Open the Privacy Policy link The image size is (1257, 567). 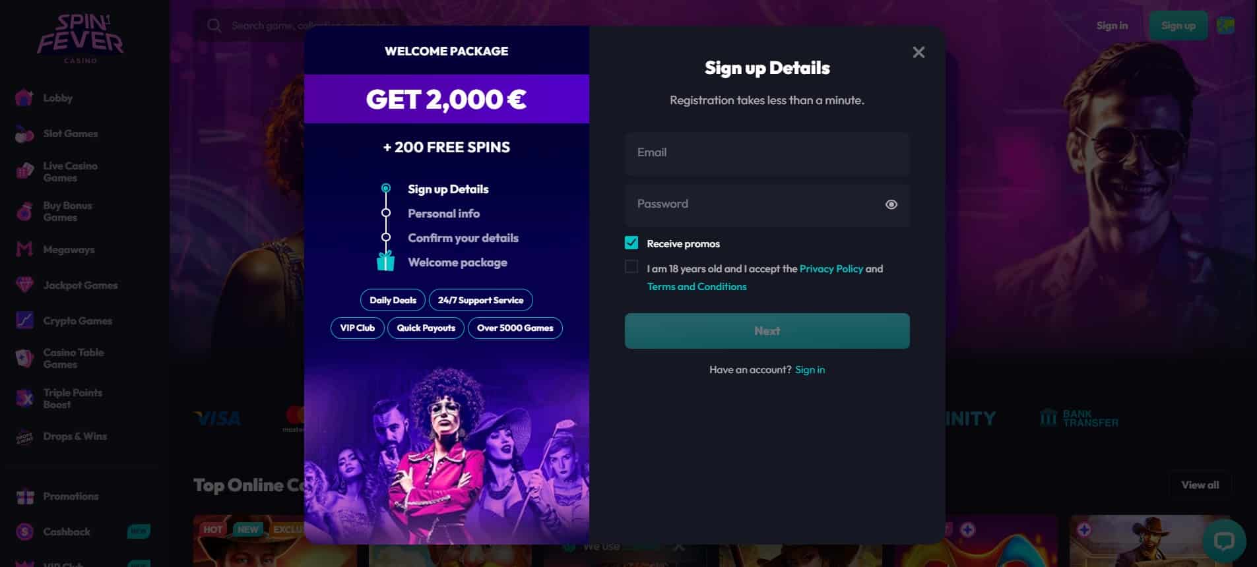click(x=831, y=268)
